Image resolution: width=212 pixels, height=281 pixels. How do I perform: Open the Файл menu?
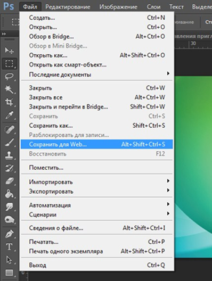pos(30,7)
